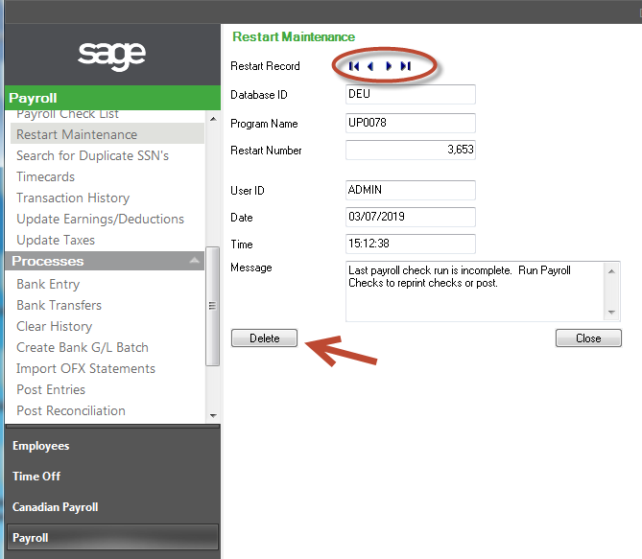This screenshot has width=642, height=559.
Task: Click the sidebar scroll up arrow
Action: (x=213, y=119)
